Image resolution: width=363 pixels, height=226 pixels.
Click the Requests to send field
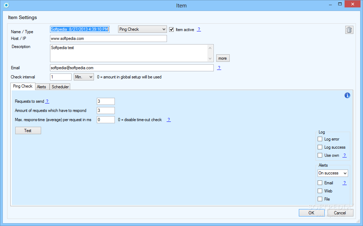click(x=106, y=101)
